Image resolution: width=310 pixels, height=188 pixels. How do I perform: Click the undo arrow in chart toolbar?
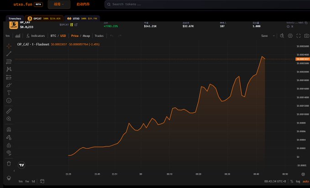click(x=112, y=36)
